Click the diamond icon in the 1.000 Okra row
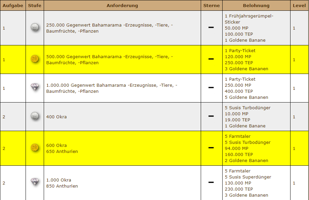 click(x=35, y=182)
